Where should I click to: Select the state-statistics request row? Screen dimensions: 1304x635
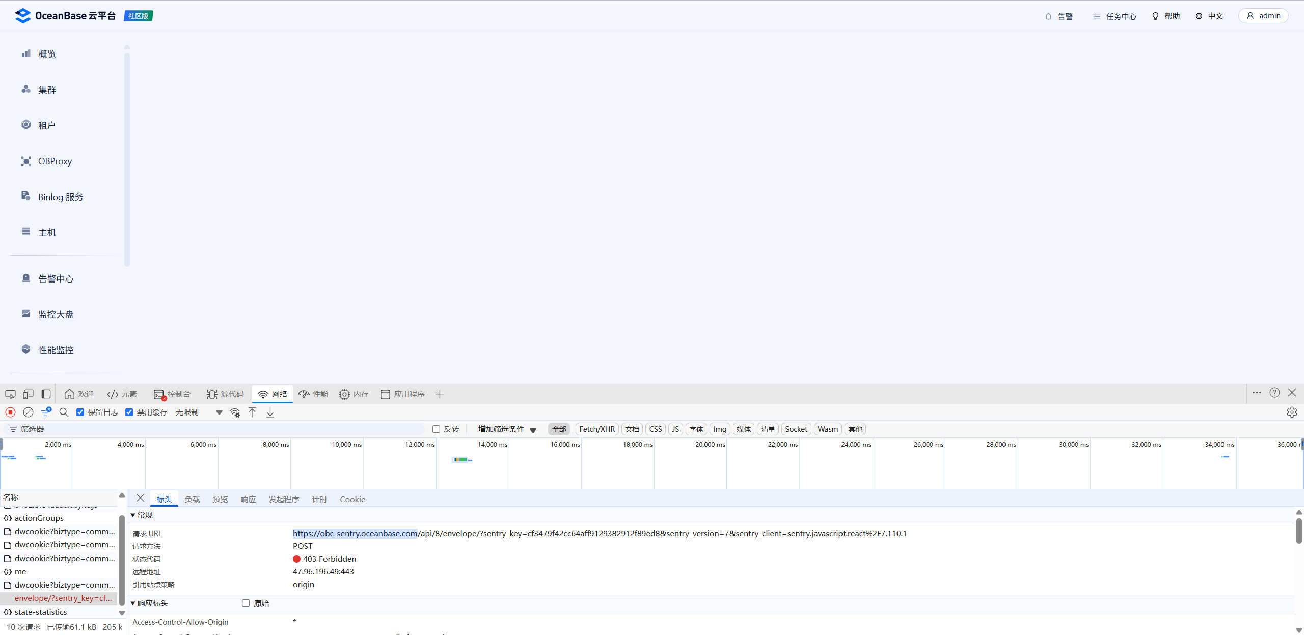59,612
